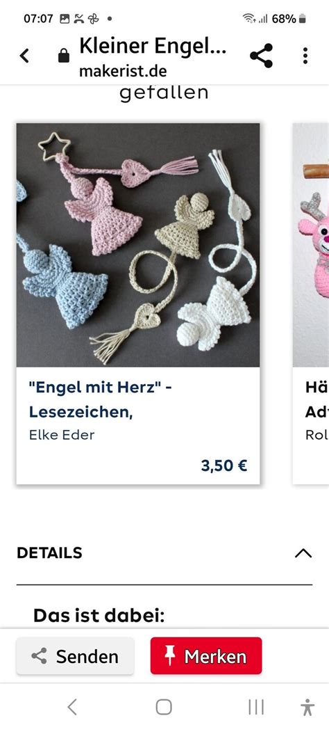Click the red Merken pin button
This screenshot has width=329, height=732.
[206, 656]
